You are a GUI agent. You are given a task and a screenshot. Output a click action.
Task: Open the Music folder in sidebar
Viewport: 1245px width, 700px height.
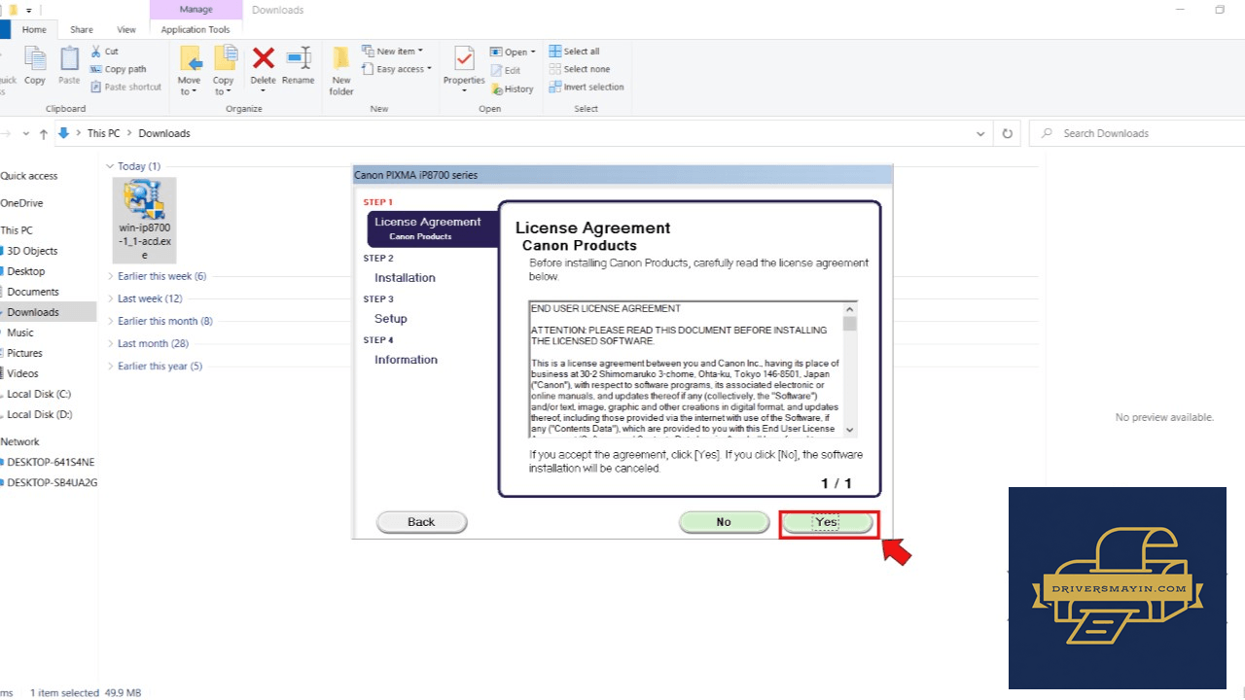pos(20,332)
